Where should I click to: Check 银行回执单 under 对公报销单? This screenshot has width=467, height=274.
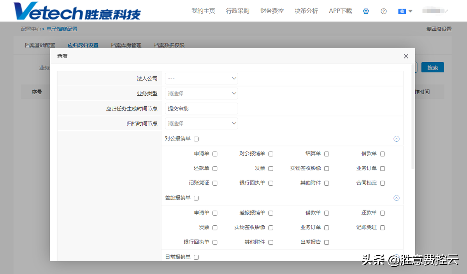pyautogui.click(x=271, y=183)
